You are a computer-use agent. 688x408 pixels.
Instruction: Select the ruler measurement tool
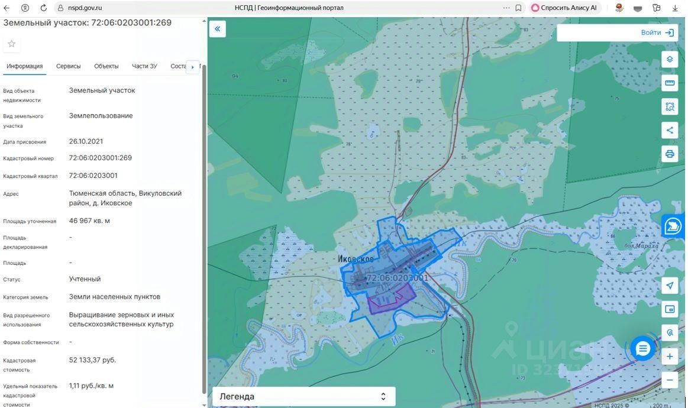[x=670, y=83]
